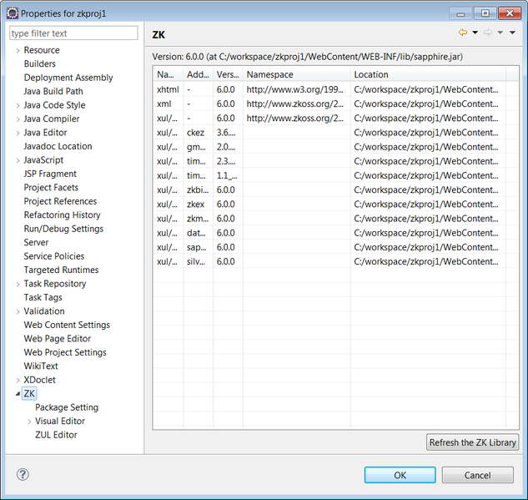Select the zkbi... addon row
The image size is (528, 500).
(x=335, y=189)
